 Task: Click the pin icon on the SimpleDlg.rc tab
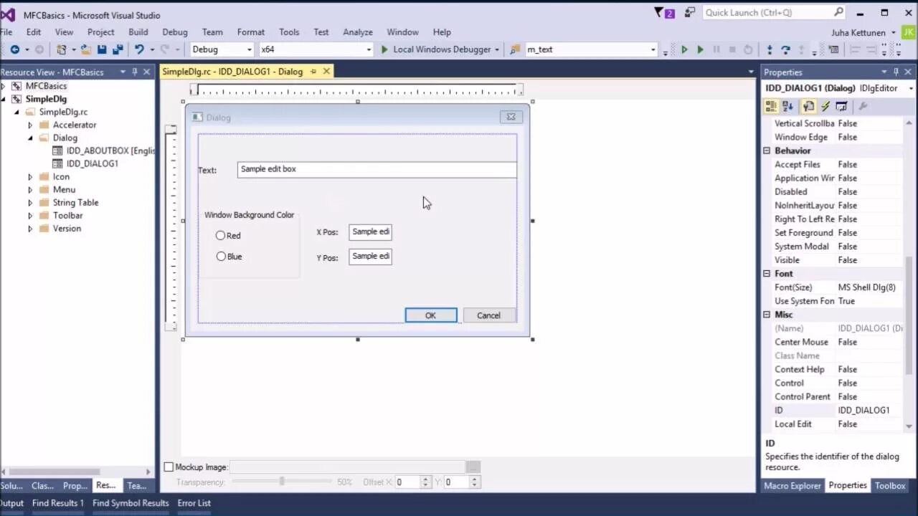click(313, 72)
